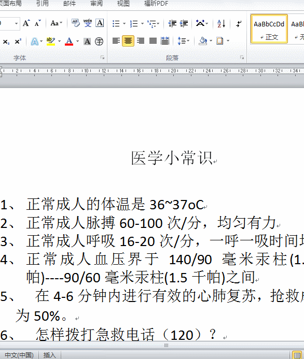Toggle Character Shading
The image size is (304, 359).
87,41
